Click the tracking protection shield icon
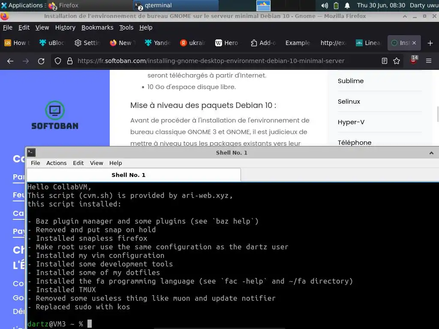Image resolution: width=439 pixels, height=329 pixels. (x=58, y=61)
